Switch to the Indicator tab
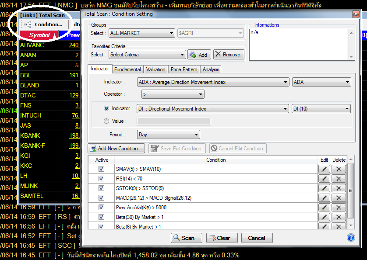 (x=100, y=69)
